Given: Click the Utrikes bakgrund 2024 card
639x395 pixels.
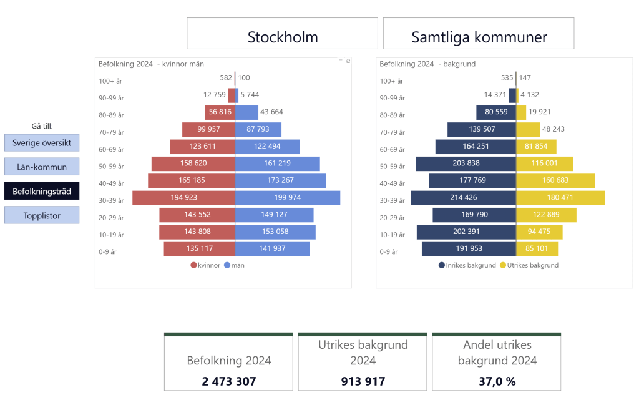Looking at the screenshot, I should pyautogui.click(x=363, y=362).
